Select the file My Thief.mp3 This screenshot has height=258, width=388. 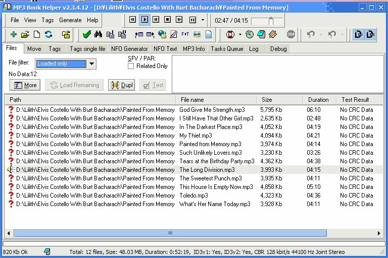(x=196, y=136)
